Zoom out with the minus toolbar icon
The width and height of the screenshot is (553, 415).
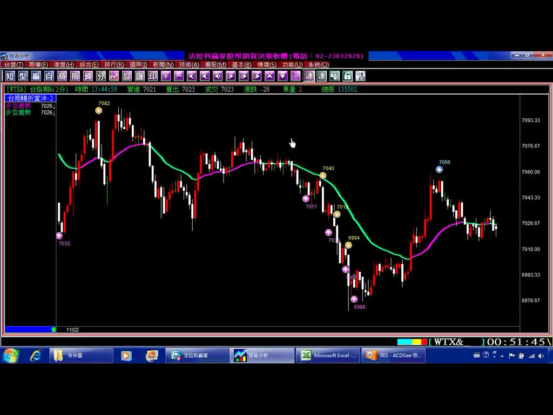179,76
